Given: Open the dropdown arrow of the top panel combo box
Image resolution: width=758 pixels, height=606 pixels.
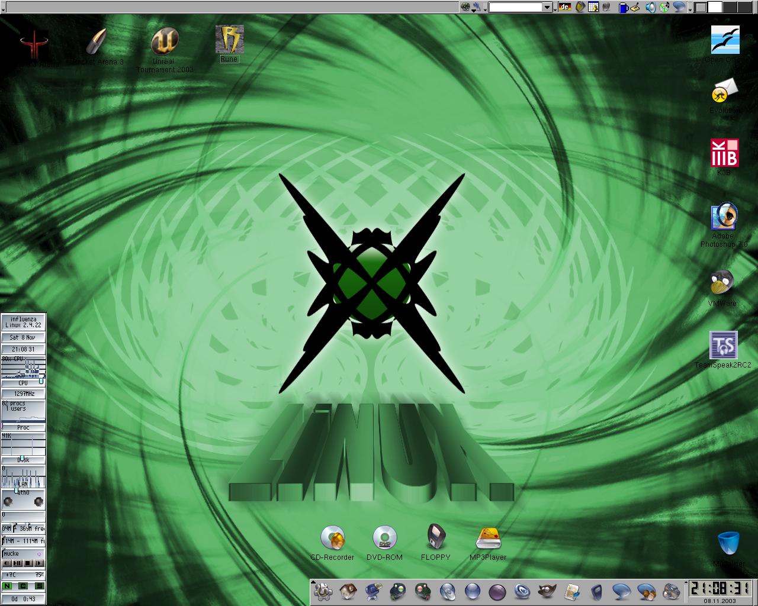Looking at the screenshot, I should point(547,8).
